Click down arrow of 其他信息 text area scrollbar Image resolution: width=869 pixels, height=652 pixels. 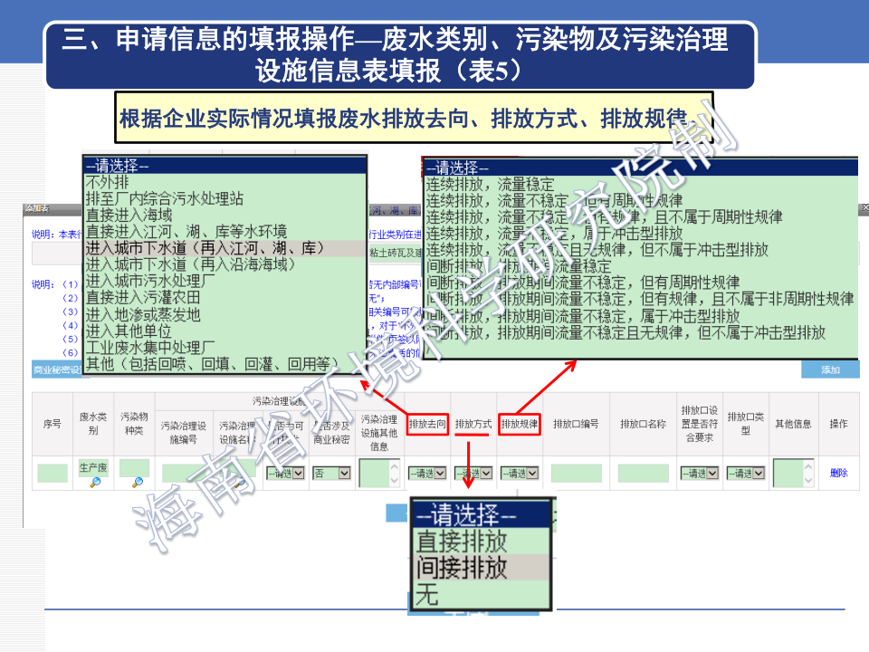808,481
